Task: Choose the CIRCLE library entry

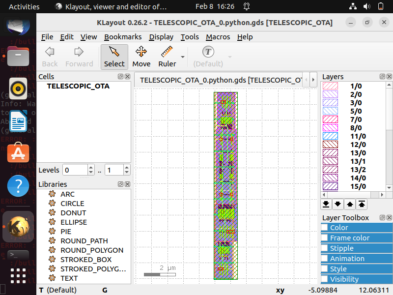Action: 72,204
